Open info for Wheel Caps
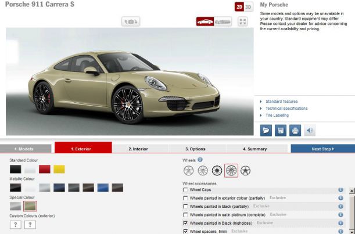Screen dimensions: 355x234 click(x=340, y=190)
